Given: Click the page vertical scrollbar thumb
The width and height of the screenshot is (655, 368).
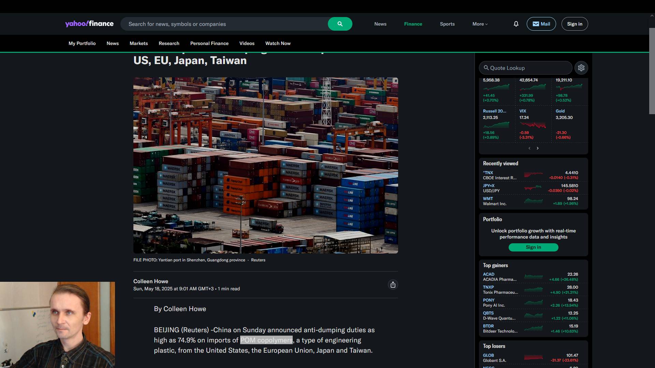Looking at the screenshot, I should pos(652,71).
